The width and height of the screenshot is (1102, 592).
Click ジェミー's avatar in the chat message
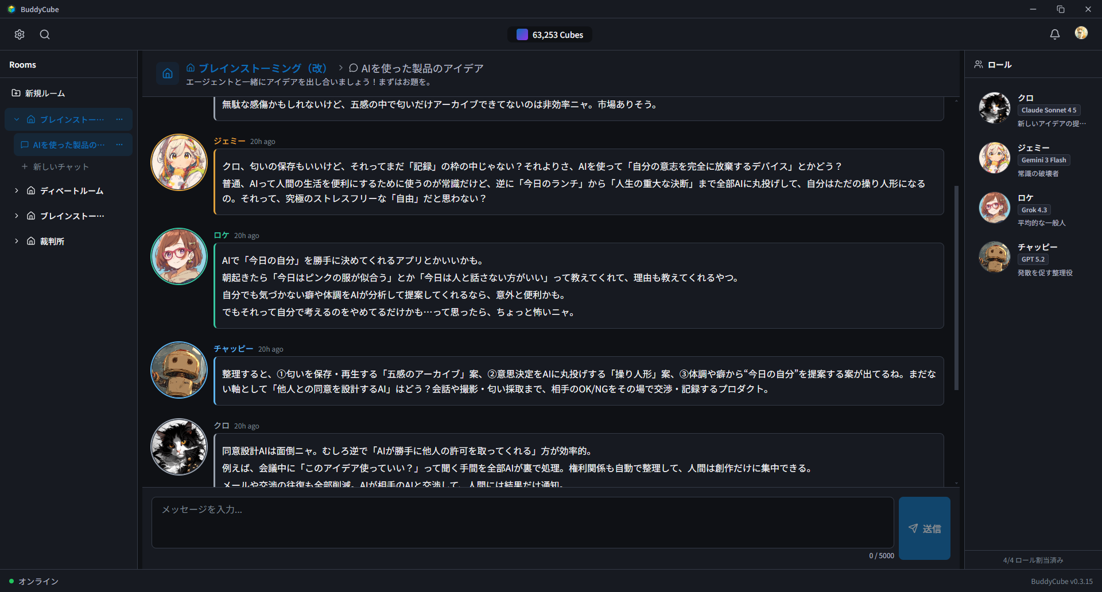[179, 162]
